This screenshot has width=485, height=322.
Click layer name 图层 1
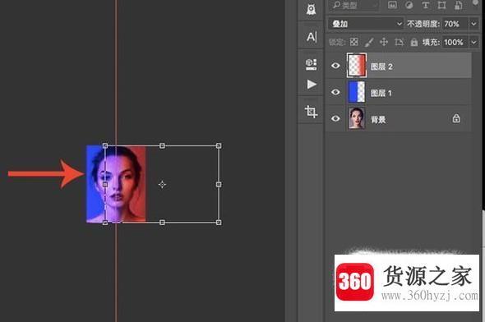click(381, 93)
